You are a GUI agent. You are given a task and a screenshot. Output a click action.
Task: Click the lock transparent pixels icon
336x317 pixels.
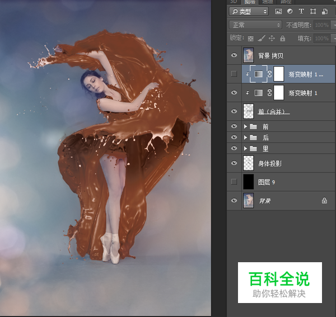pyautogui.click(x=250, y=39)
